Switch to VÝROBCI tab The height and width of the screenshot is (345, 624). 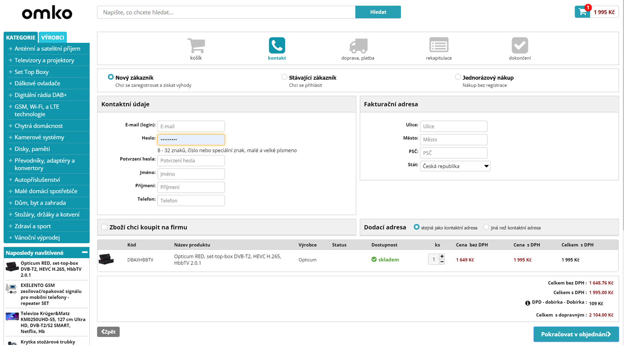click(x=53, y=37)
